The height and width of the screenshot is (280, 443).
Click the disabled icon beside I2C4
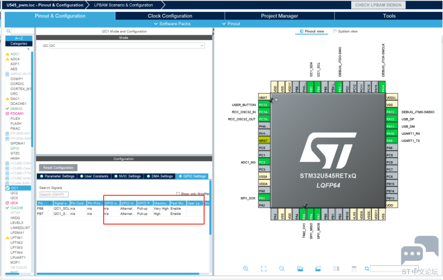pyautogui.click(x=7, y=203)
